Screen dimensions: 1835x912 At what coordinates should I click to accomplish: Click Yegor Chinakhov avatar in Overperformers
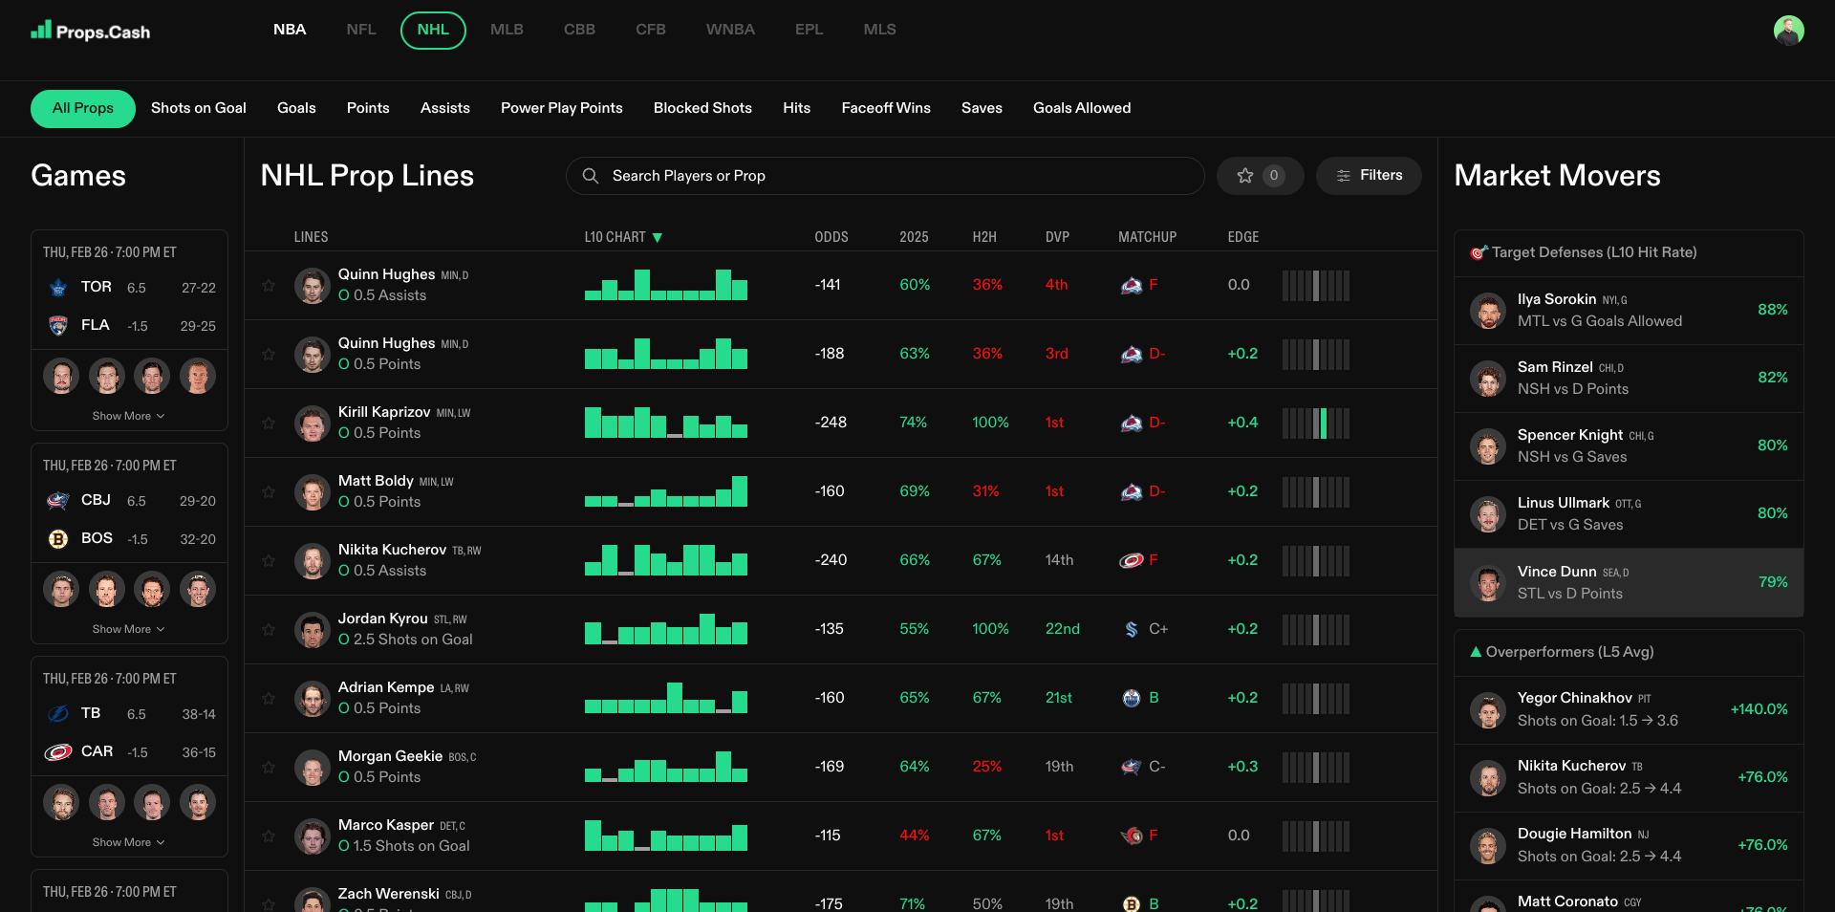click(1488, 709)
